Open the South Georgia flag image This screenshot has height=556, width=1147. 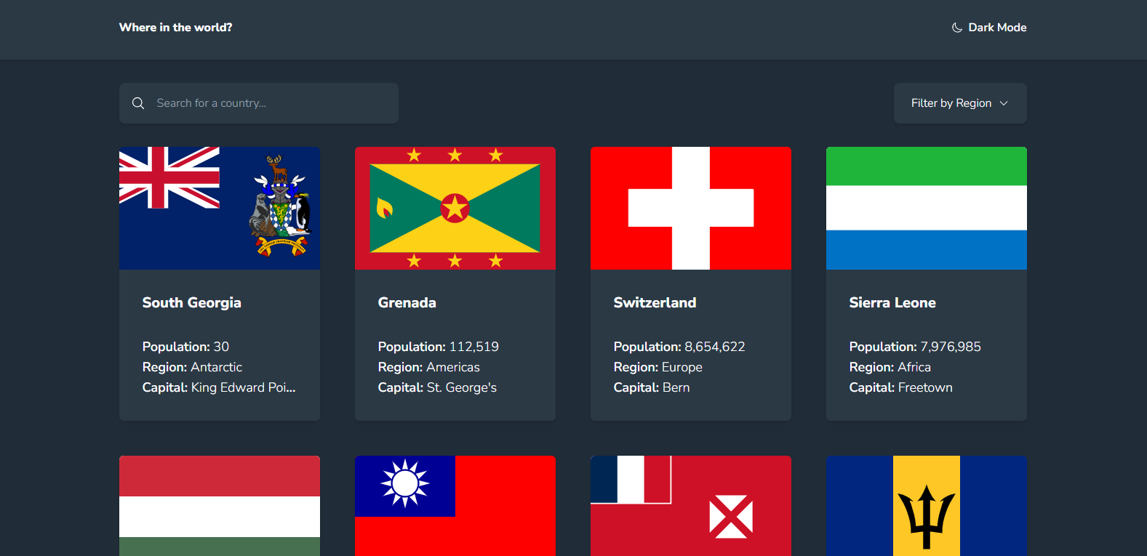220,209
